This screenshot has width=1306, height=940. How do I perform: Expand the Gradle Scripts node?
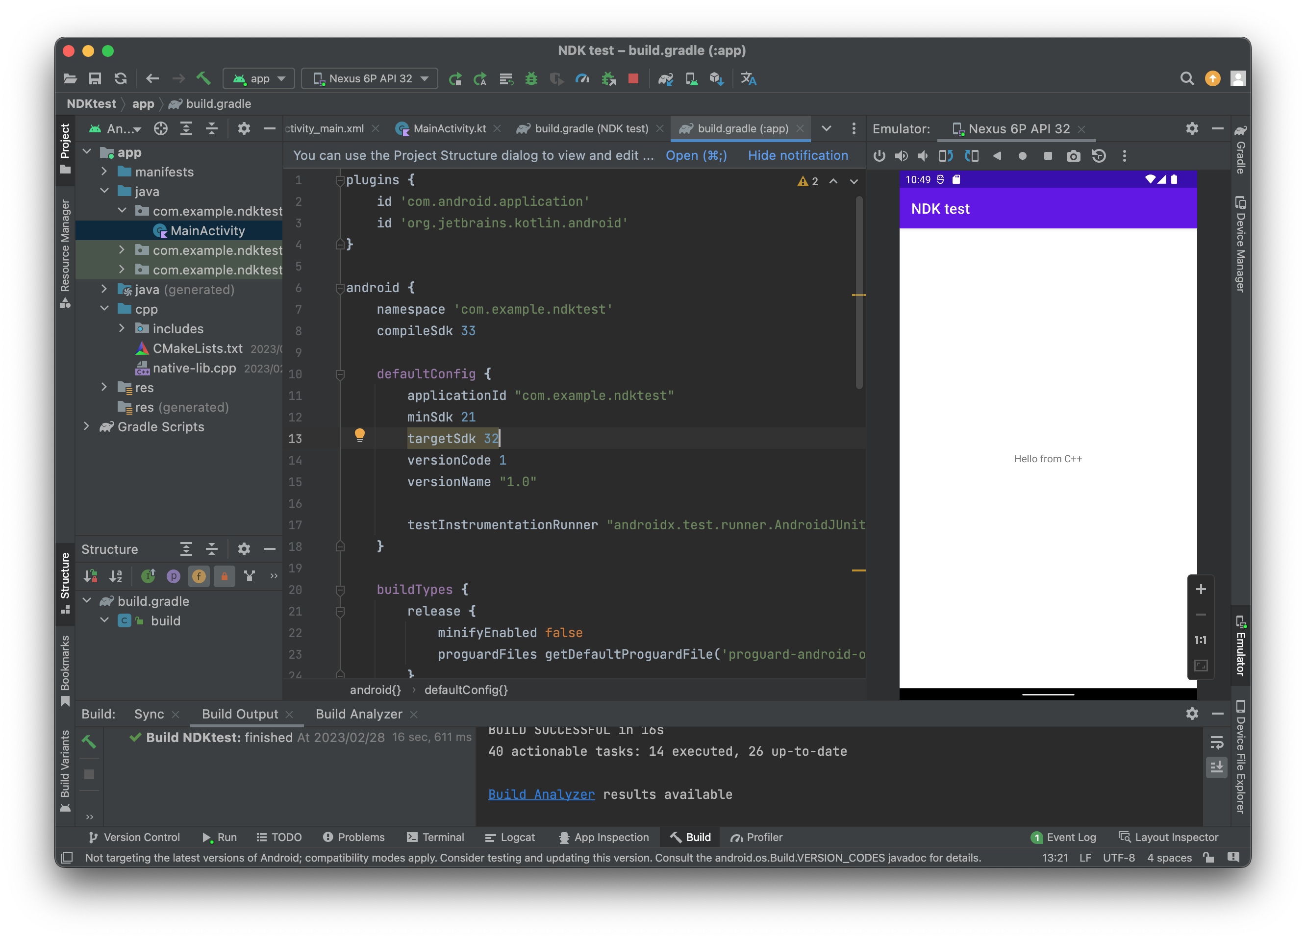coord(86,426)
